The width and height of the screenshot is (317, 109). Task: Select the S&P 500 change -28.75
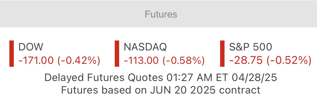tap(246, 60)
